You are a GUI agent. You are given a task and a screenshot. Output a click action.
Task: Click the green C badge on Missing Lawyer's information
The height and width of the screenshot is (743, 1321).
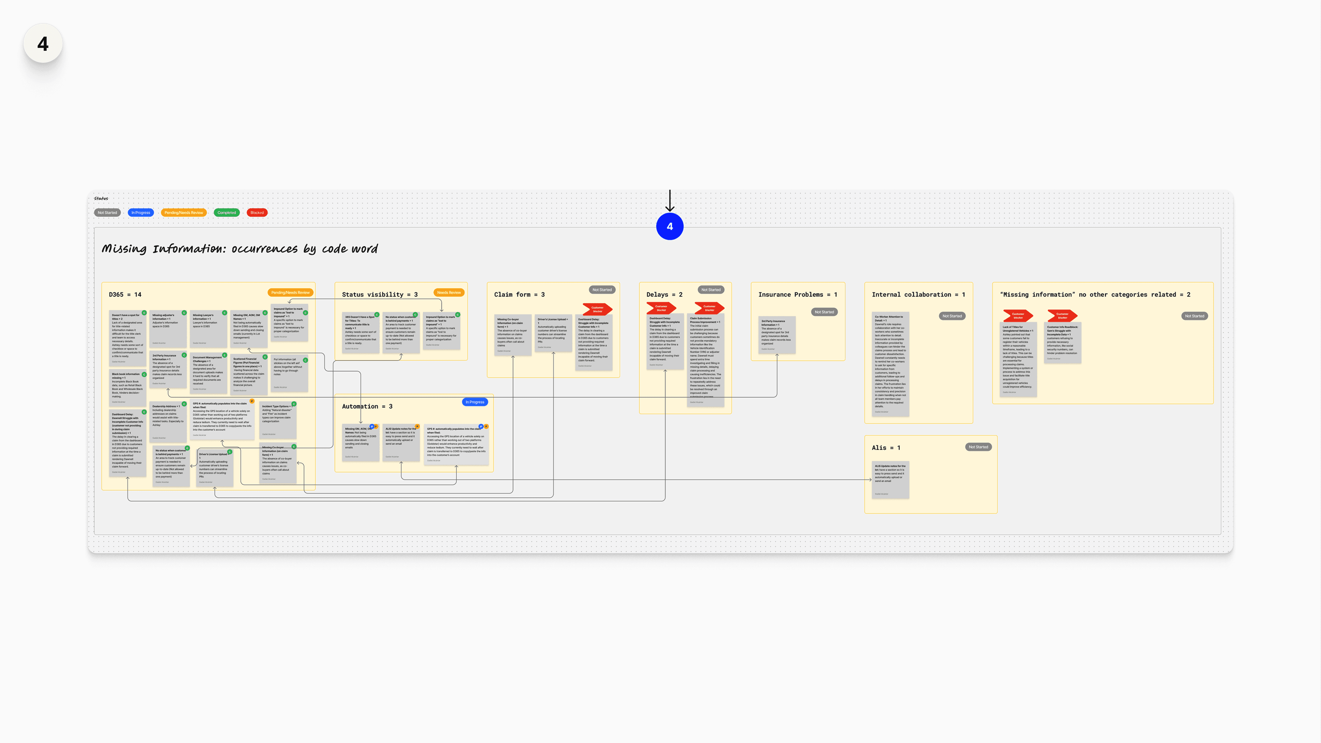pyautogui.click(x=225, y=313)
